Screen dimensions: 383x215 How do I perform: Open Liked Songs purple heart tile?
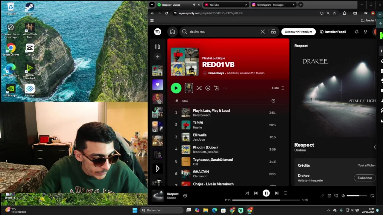158,85
